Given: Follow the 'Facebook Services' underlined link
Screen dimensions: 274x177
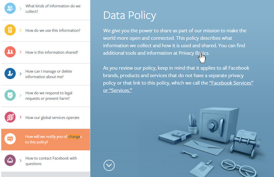Looking at the screenshot, I should tap(231, 83).
